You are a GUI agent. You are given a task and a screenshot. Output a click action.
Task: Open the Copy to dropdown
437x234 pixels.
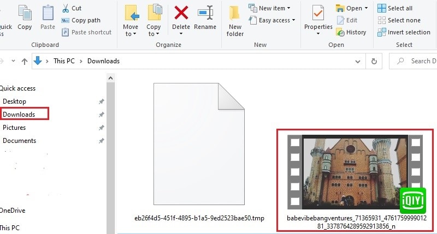click(153, 21)
